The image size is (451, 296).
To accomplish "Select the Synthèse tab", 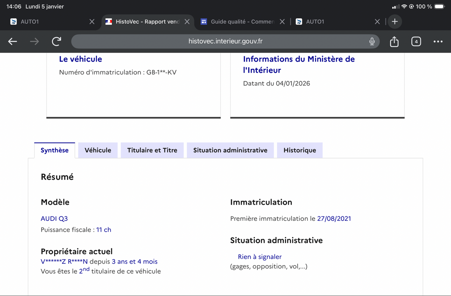I will (x=54, y=150).
